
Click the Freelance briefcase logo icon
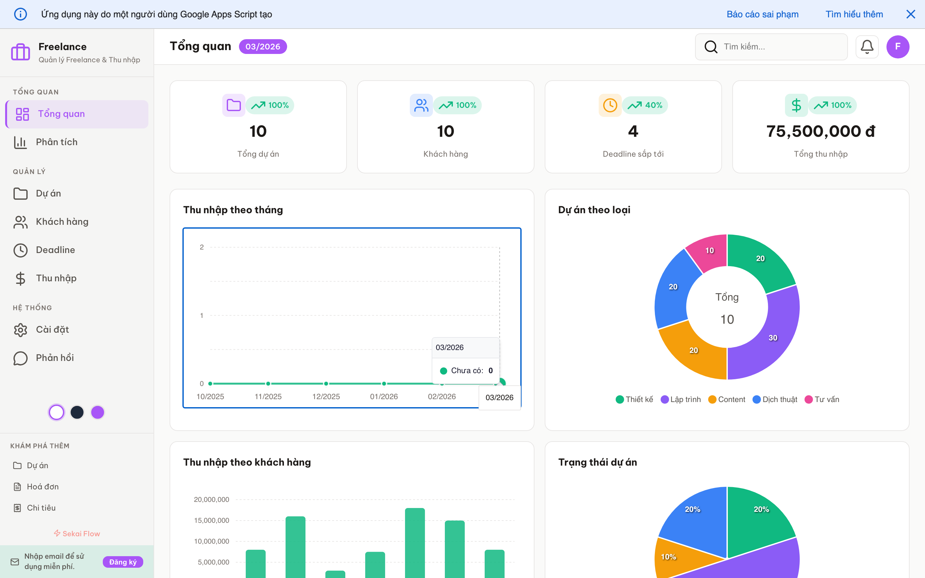[20, 52]
